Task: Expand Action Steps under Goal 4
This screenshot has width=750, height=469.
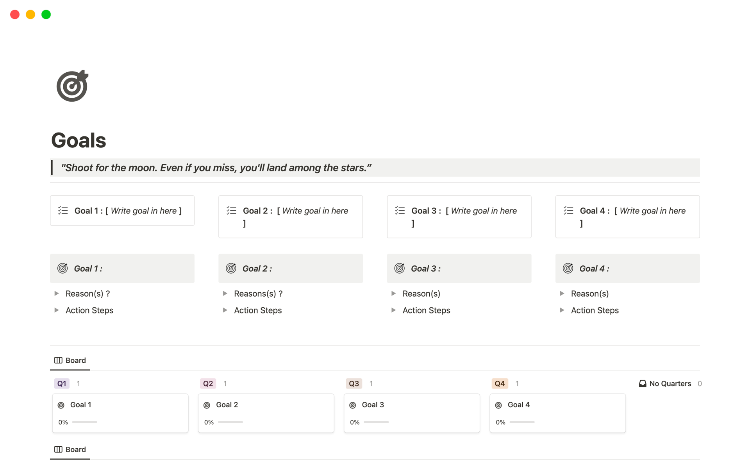Action: [x=562, y=310]
